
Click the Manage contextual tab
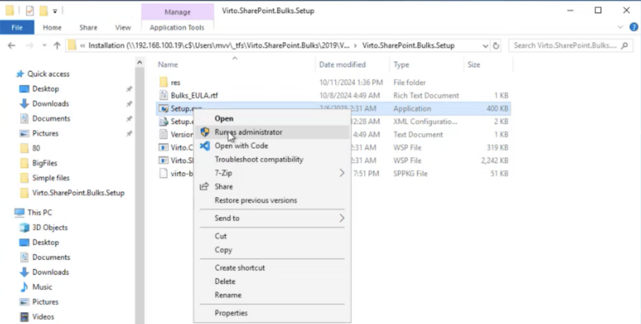177,12
